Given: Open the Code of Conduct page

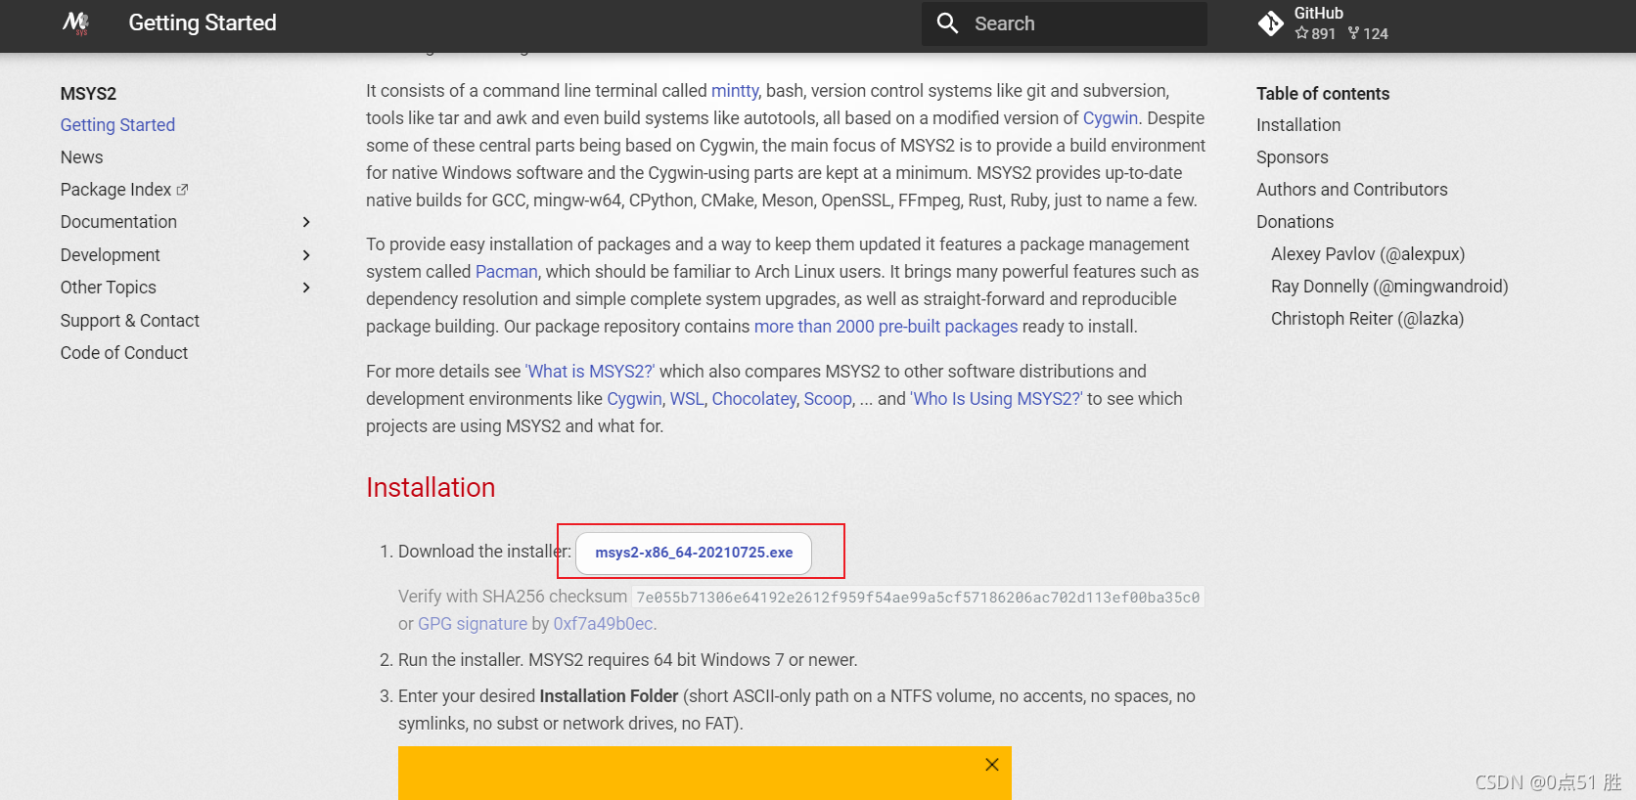Looking at the screenshot, I should click(x=123, y=353).
